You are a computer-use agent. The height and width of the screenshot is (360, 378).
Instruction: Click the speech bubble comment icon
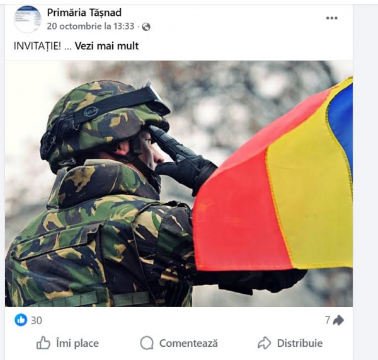click(147, 343)
